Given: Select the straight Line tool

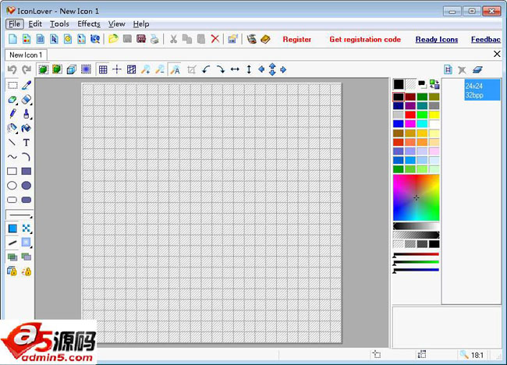Looking at the screenshot, I should (x=12, y=143).
